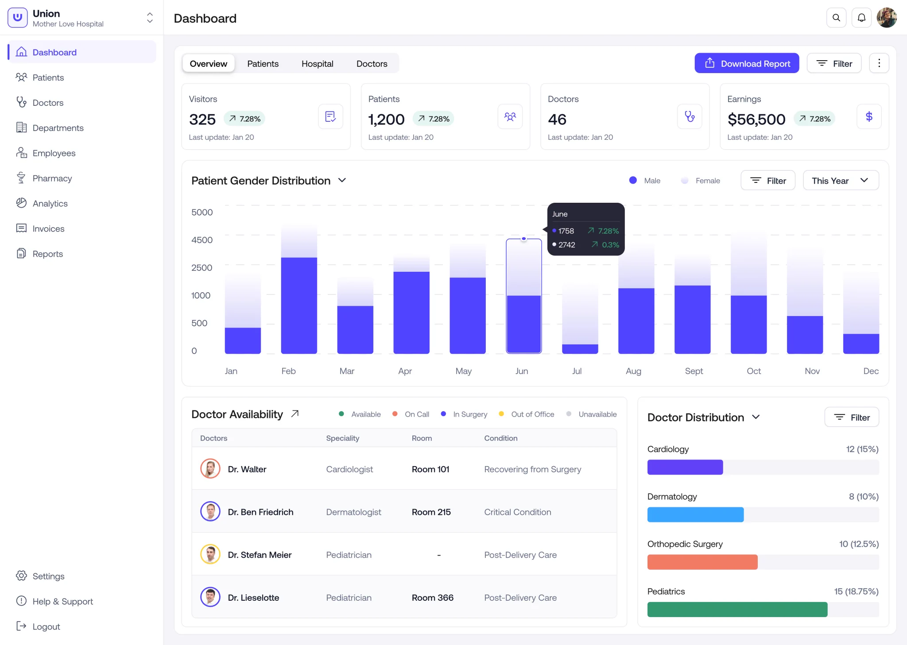Viewport: 907px width, 645px height.
Task: Expand the Union hospital switcher
Action: click(150, 18)
